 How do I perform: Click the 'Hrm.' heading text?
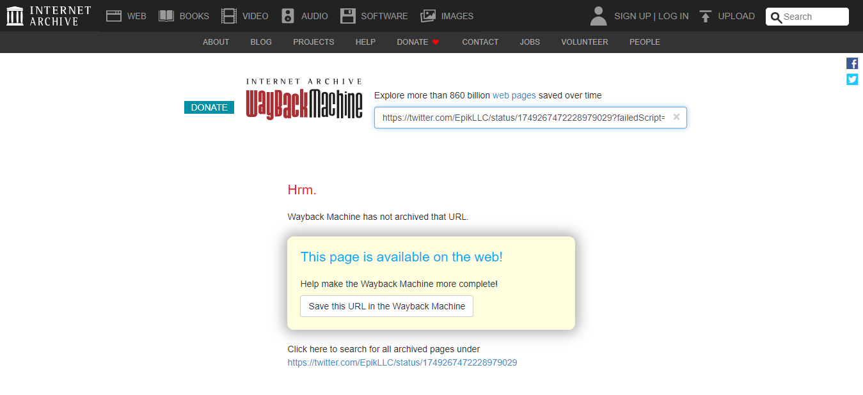[302, 190]
